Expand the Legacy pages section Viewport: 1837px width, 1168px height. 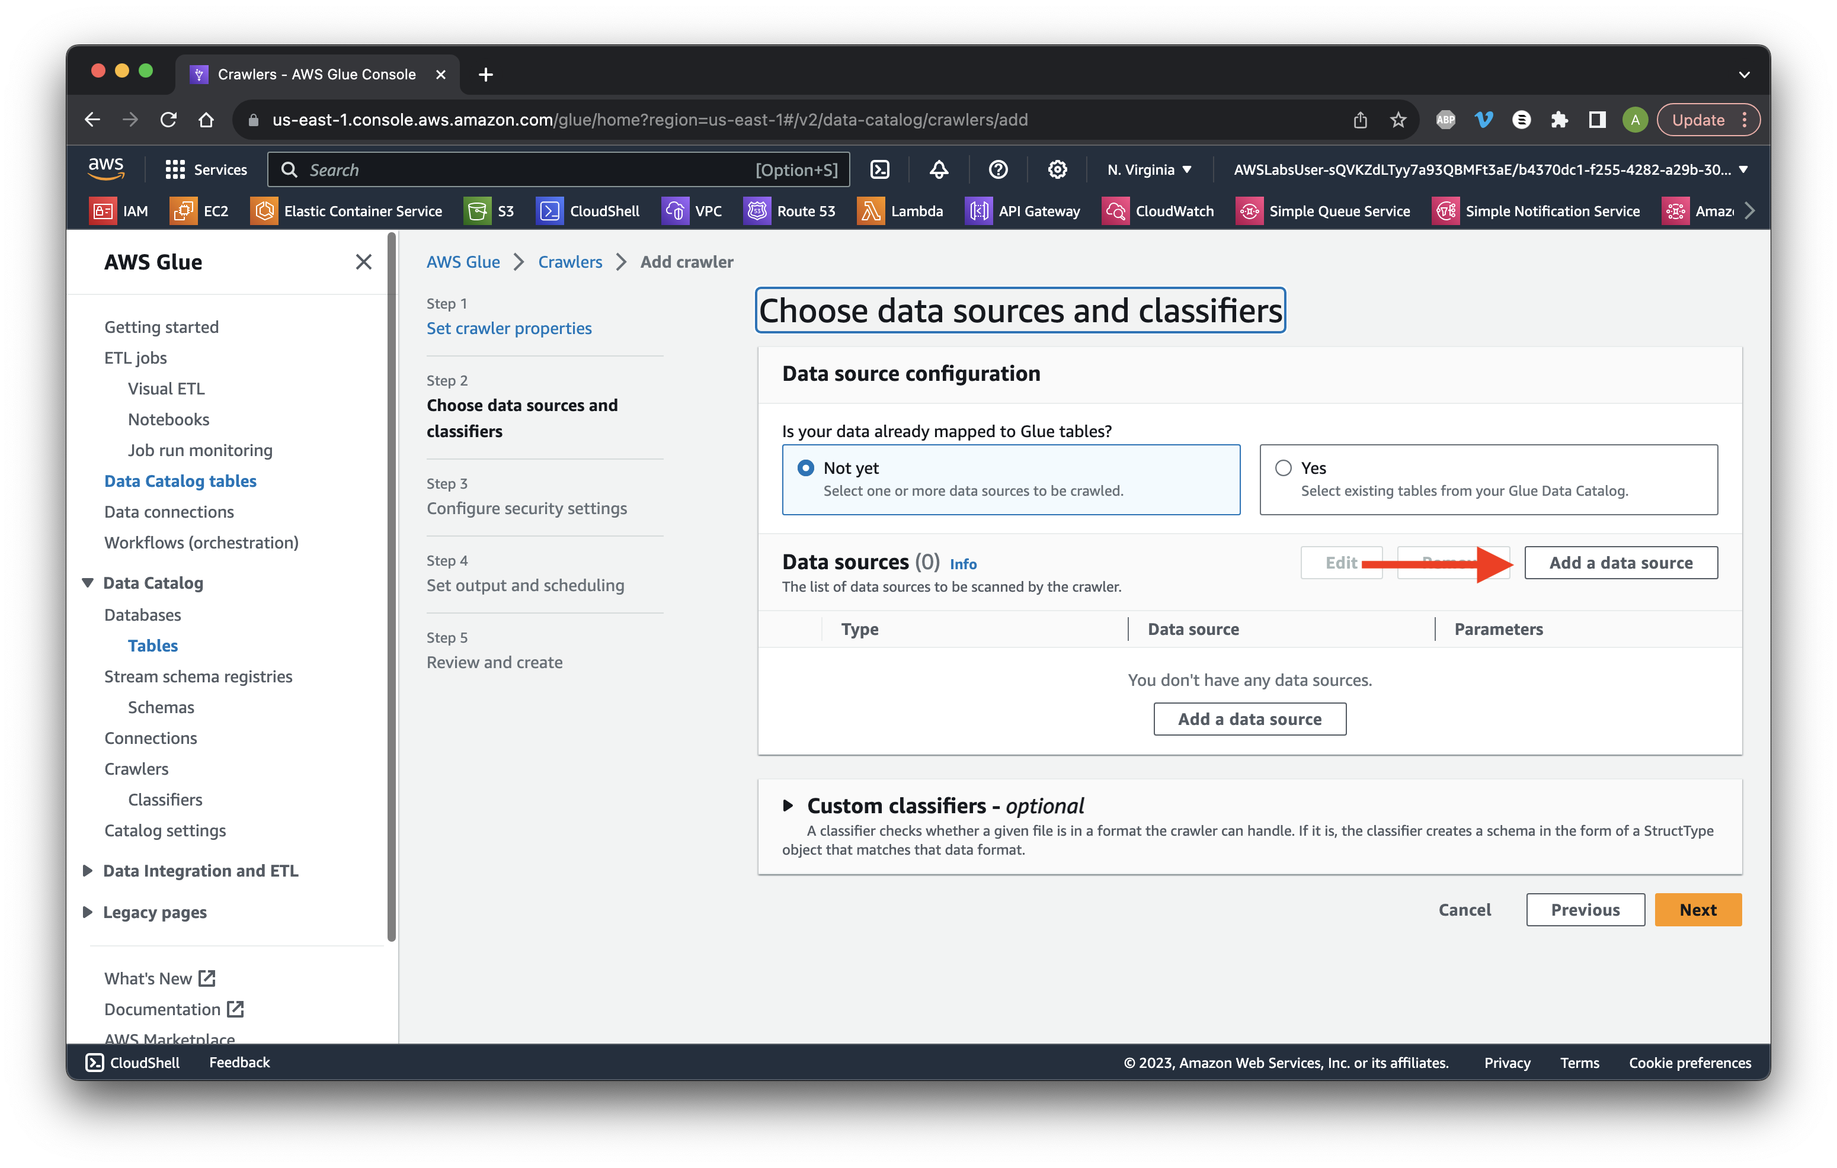pyautogui.click(x=88, y=912)
